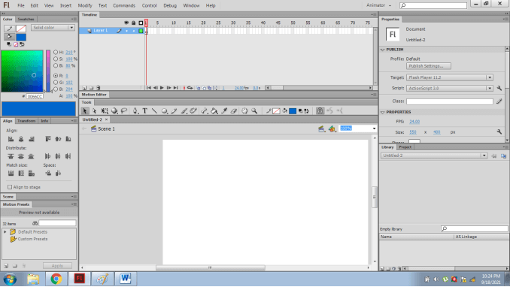
Task: Select the R red radio button
Action: click(56, 75)
